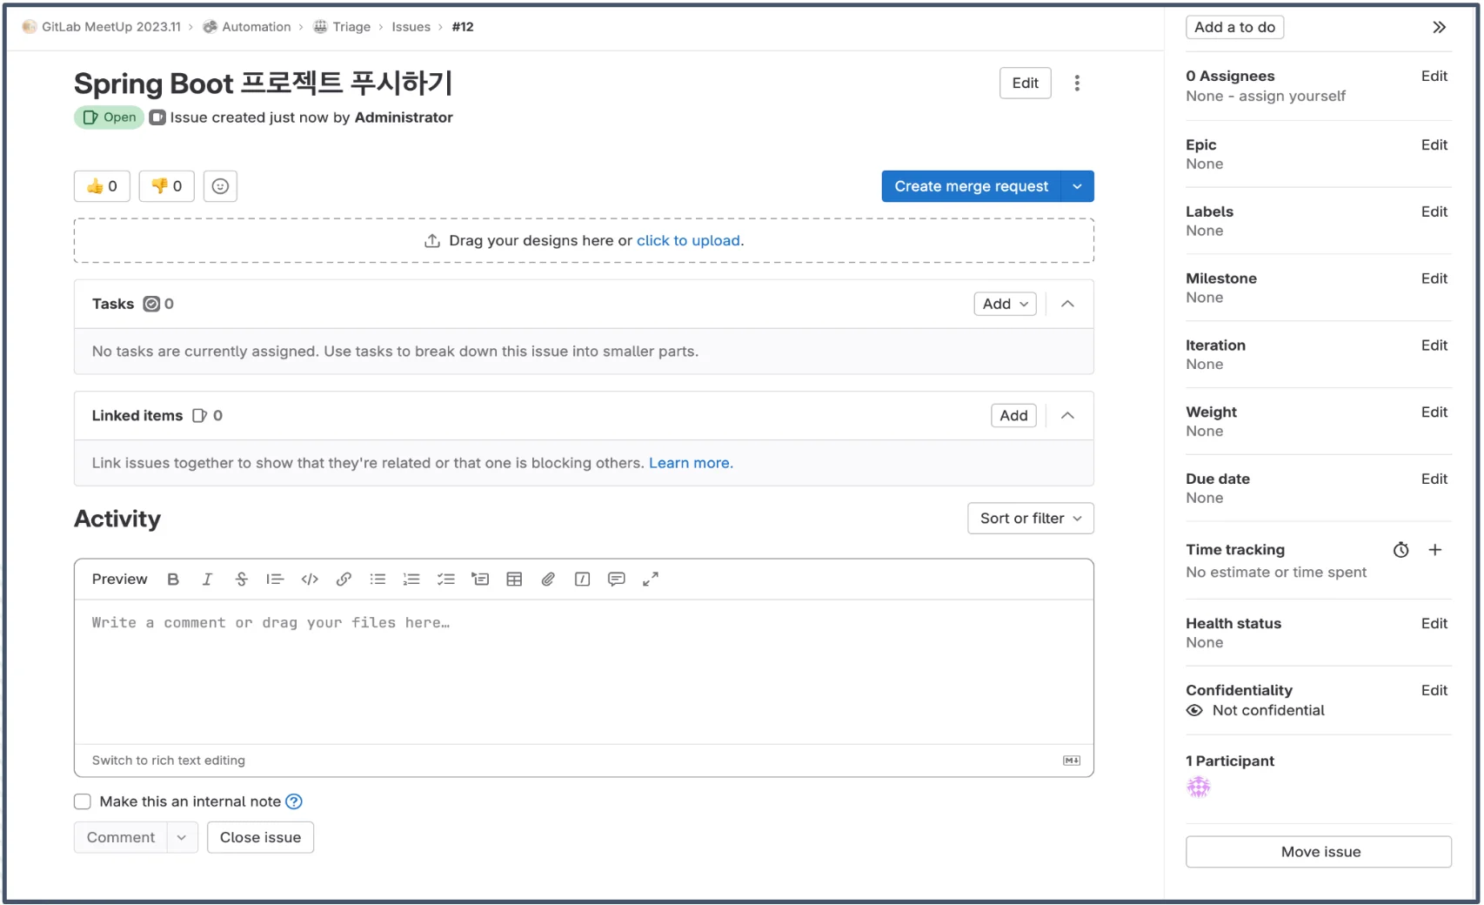This screenshot has height=905, width=1484.
Task: Collapse the Linked items section
Action: (x=1067, y=415)
